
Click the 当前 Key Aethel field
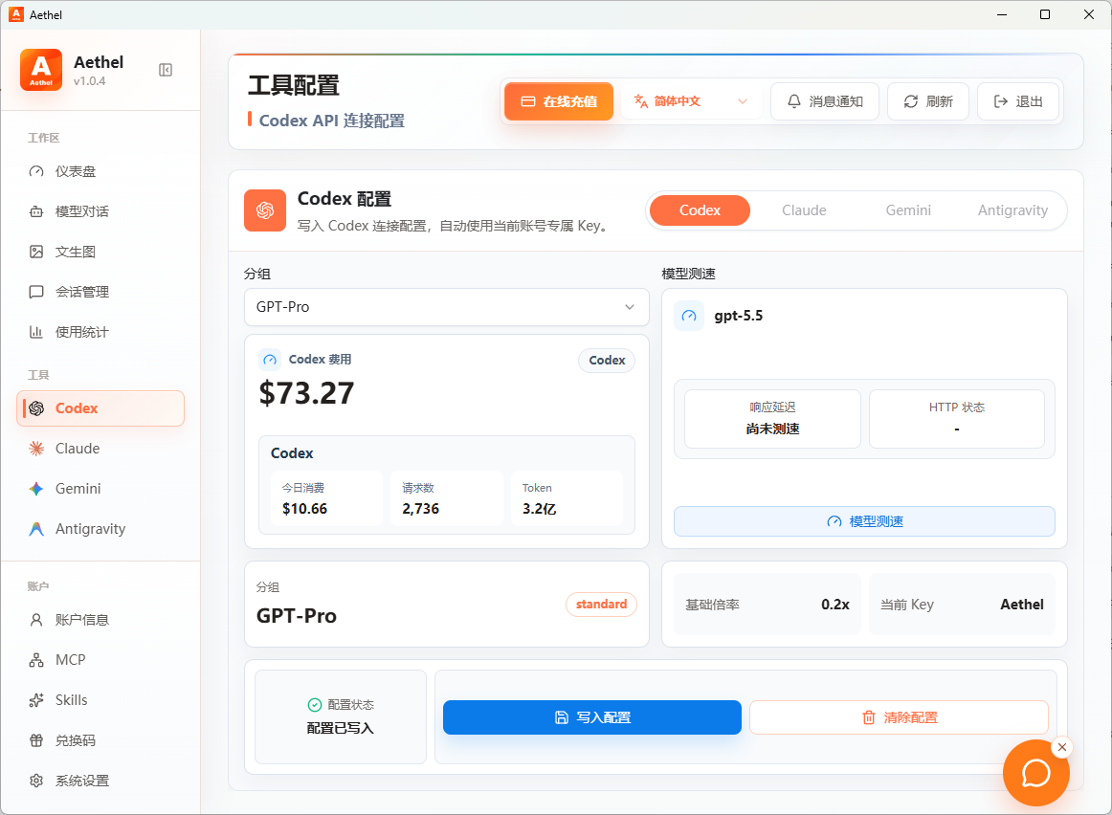pyautogui.click(x=962, y=605)
